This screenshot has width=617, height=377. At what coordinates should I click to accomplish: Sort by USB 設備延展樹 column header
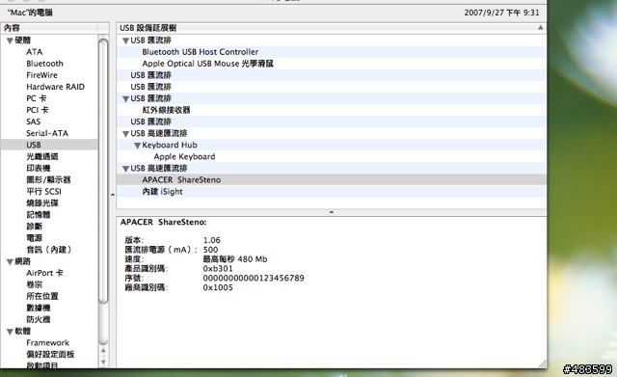click(x=332, y=28)
